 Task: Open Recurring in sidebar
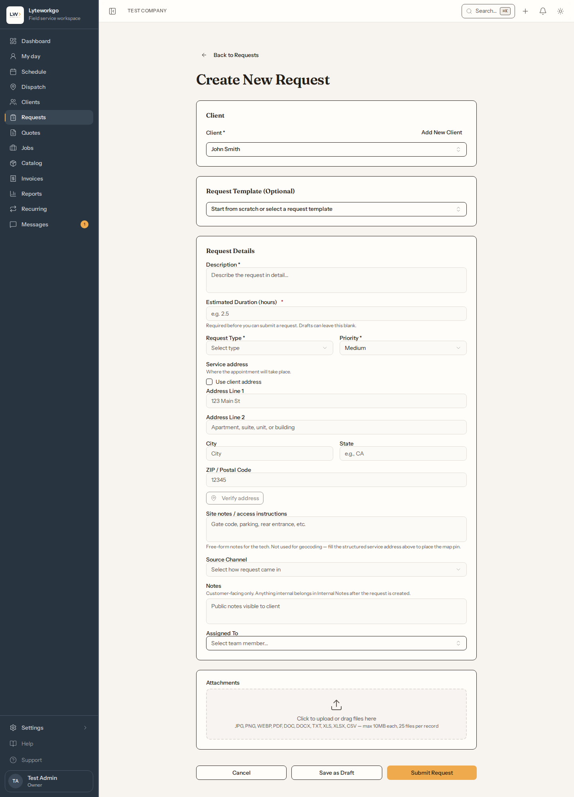pyautogui.click(x=49, y=209)
